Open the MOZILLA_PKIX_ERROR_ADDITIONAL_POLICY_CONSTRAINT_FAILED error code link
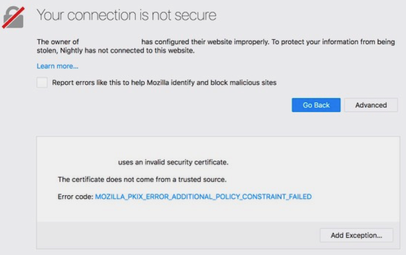This screenshot has height=255, width=406. coord(203,197)
